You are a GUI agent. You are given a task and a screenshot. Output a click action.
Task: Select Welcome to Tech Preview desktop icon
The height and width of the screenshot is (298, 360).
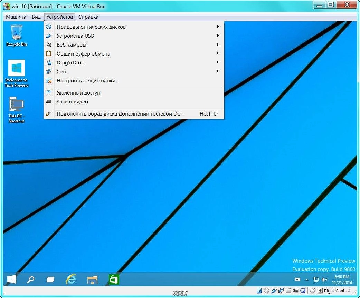coord(17,73)
